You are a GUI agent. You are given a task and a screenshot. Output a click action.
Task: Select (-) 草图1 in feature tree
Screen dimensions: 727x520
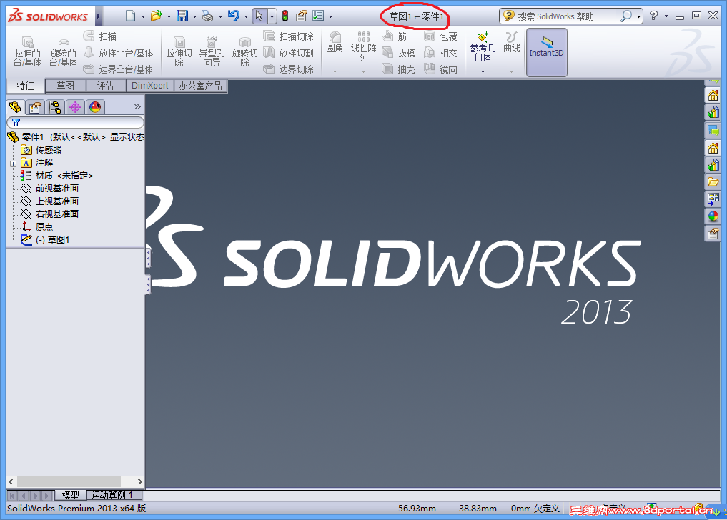pyautogui.click(x=52, y=240)
